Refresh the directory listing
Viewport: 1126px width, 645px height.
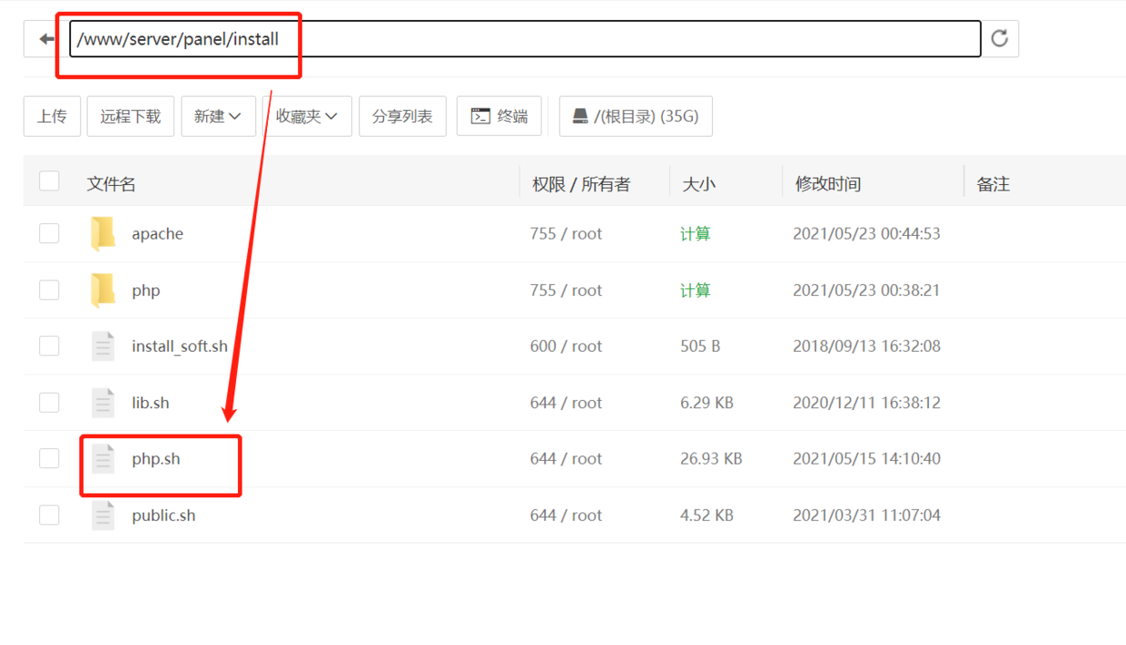point(999,38)
